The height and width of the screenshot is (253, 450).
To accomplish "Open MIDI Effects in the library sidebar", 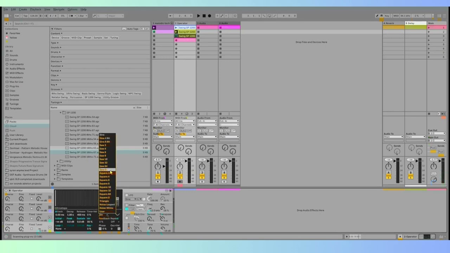I will tap(17, 73).
